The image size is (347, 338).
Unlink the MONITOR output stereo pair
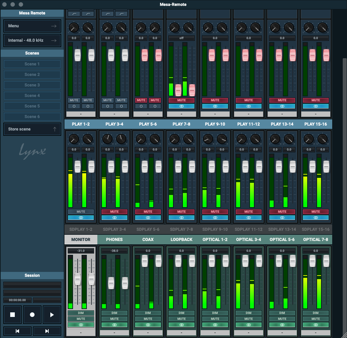click(81, 325)
